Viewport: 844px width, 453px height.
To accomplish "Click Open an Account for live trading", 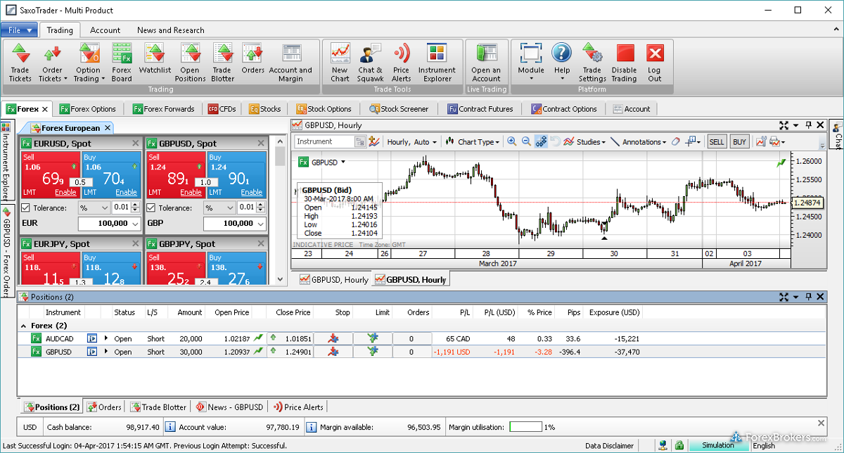I will 486,63.
